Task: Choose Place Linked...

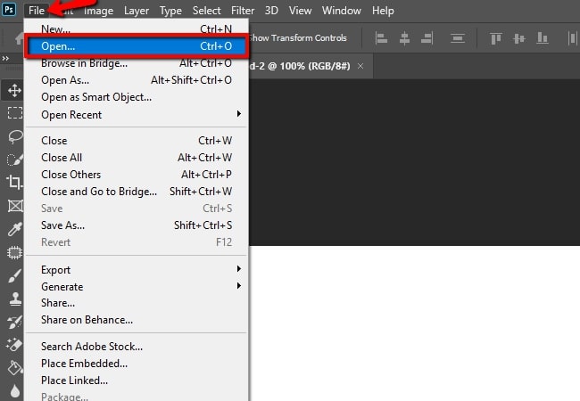Action: coord(137,381)
